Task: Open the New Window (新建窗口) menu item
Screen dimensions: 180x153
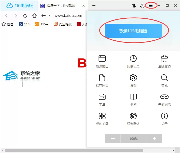Action: coord(102,62)
